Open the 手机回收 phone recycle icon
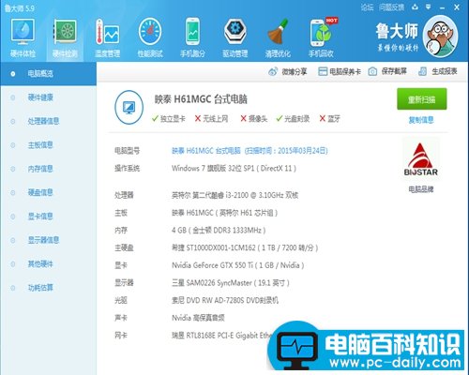 (x=321, y=37)
